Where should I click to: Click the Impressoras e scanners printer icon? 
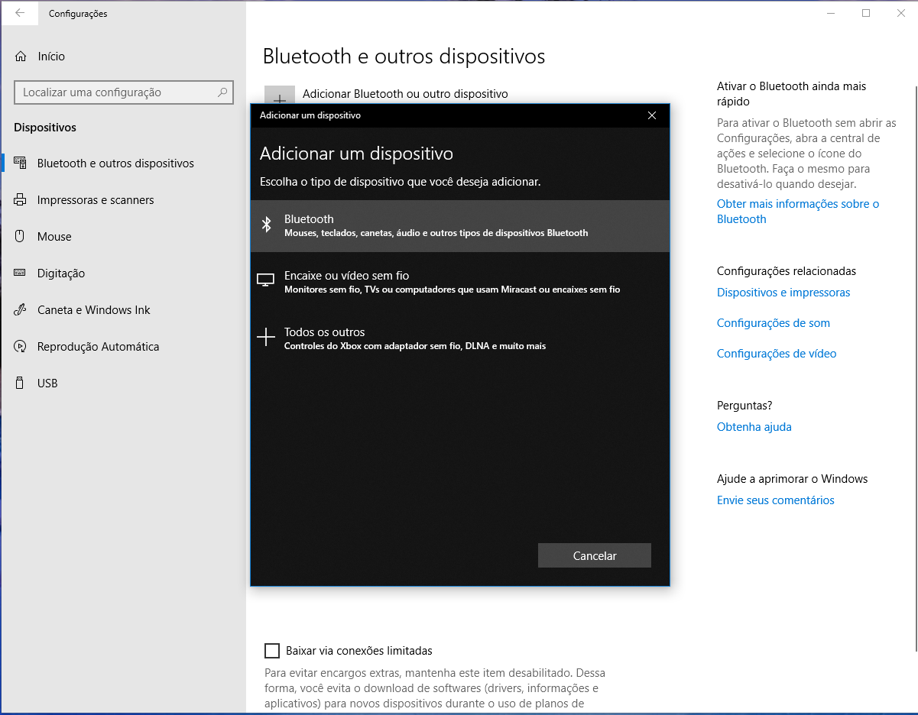(21, 200)
